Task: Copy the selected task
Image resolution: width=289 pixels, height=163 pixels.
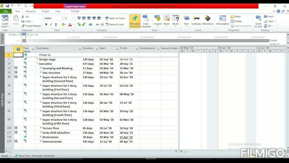Action: click(x=27, y=21)
